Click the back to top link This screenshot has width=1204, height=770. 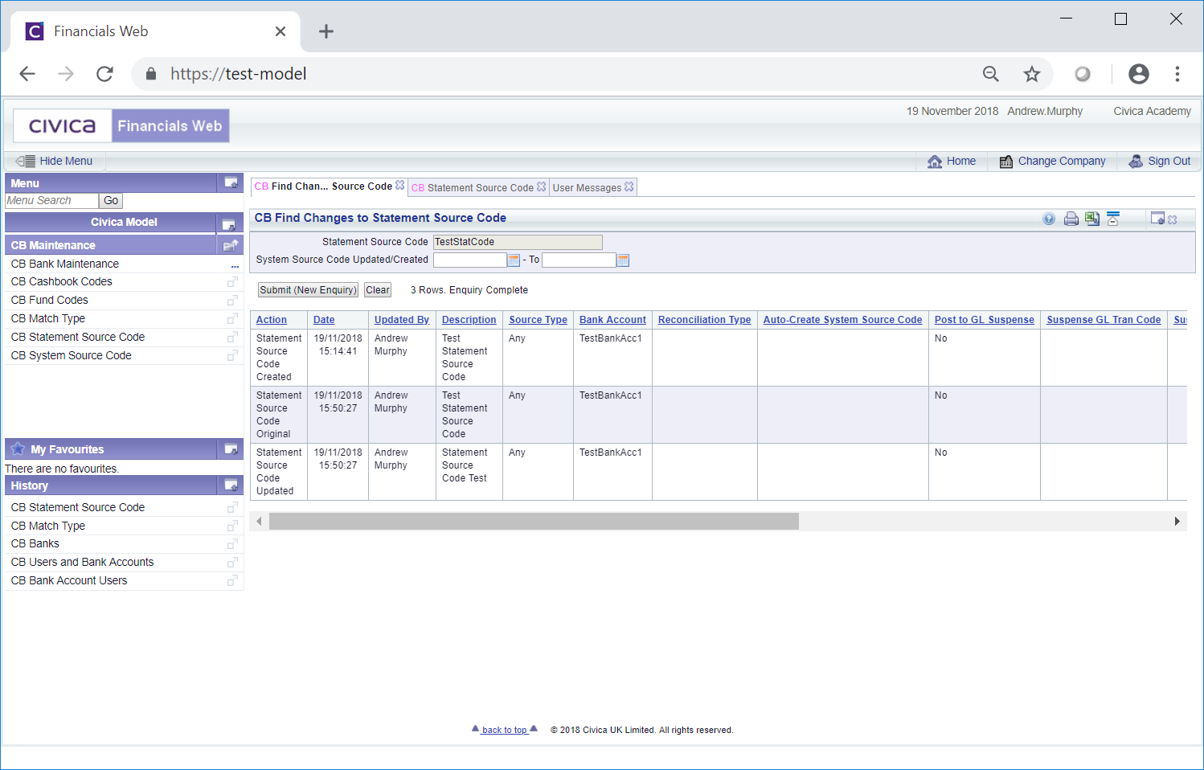504,730
